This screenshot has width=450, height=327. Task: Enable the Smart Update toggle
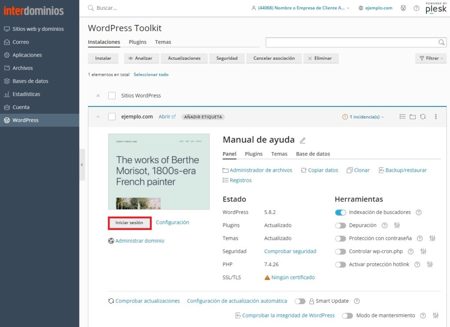[300, 301]
